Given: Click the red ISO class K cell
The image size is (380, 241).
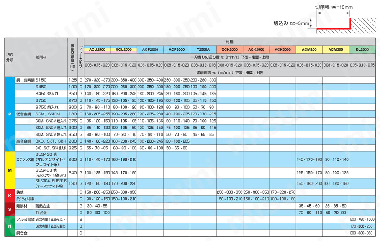Looking at the screenshot, I should 10,196.
